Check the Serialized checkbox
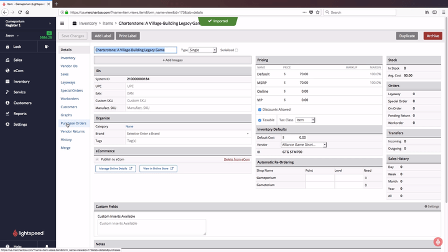The width and height of the screenshot is (448, 252). click(x=236, y=50)
